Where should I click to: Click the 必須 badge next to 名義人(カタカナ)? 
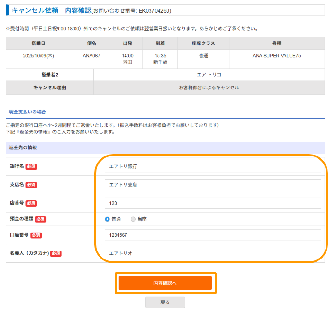(56, 253)
